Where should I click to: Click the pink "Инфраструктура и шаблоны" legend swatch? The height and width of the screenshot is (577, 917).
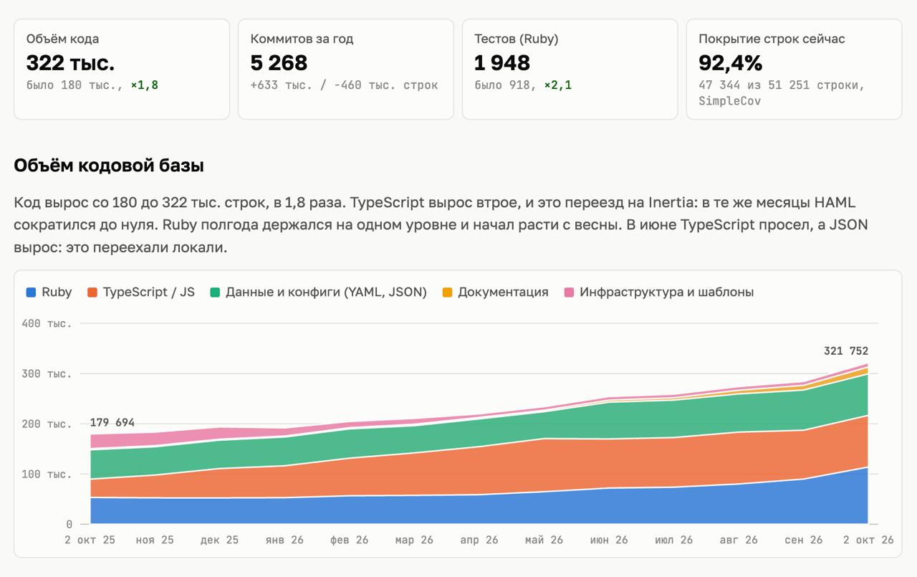pos(569,292)
